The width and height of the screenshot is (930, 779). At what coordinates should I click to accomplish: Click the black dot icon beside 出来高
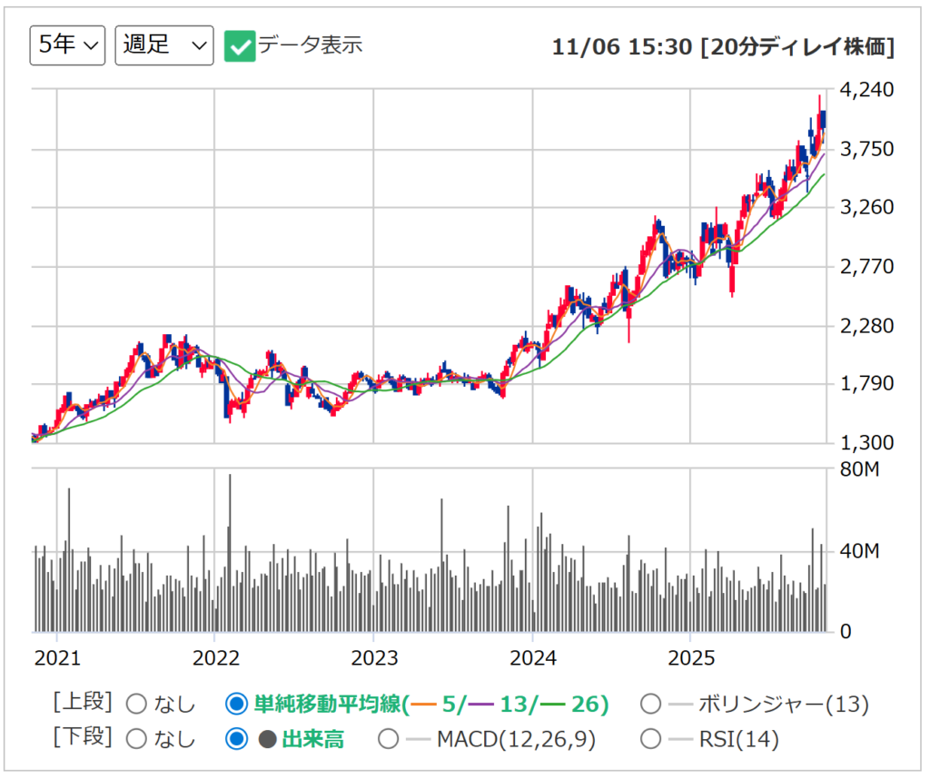click(267, 739)
